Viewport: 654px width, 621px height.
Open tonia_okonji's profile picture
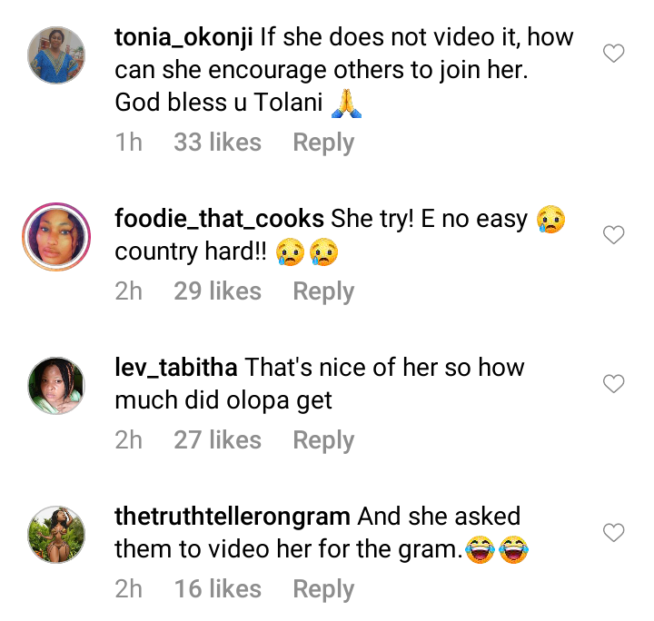click(x=54, y=55)
